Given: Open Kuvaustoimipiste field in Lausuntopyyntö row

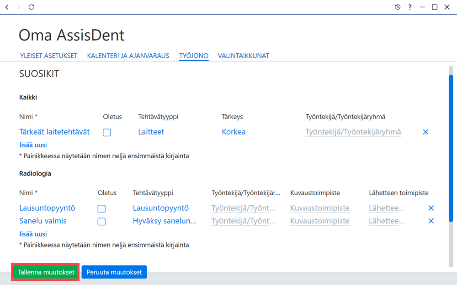Looking at the screenshot, I should 320,208.
